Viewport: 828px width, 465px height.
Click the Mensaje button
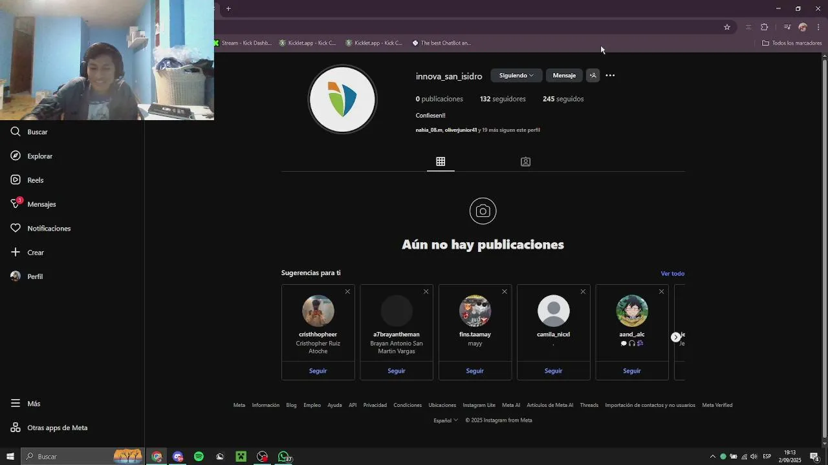[x=564, y=76]
